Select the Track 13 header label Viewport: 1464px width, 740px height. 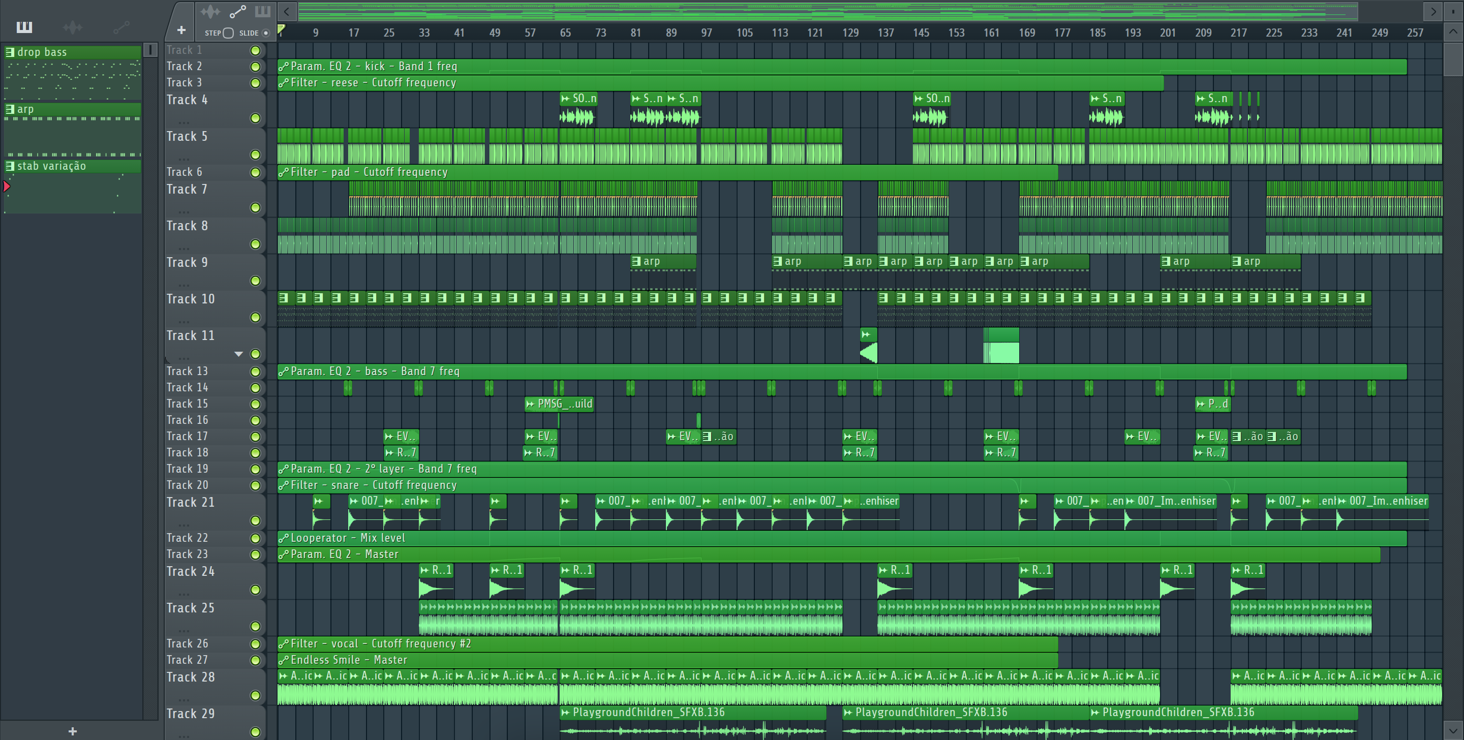tap(187, 371)
